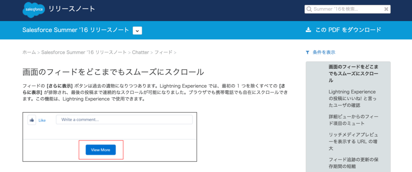Image resolution: width=412 pixels, height=172 pixels.
Task: Focus the Summer '16 search field
Action: (x=347, y=9)
